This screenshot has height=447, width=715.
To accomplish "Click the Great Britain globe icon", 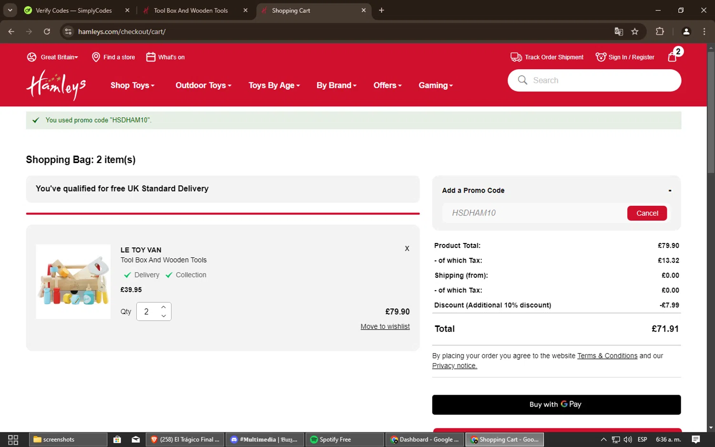I will (32, 57).
